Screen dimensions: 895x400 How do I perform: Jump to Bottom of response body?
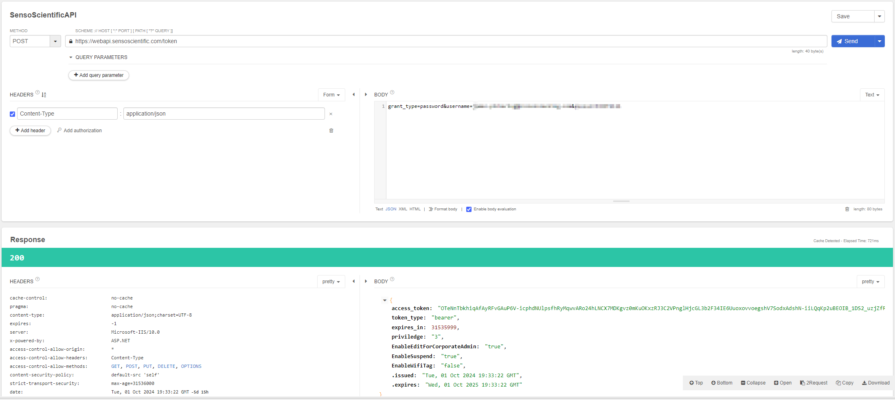(x=722, y=383)
